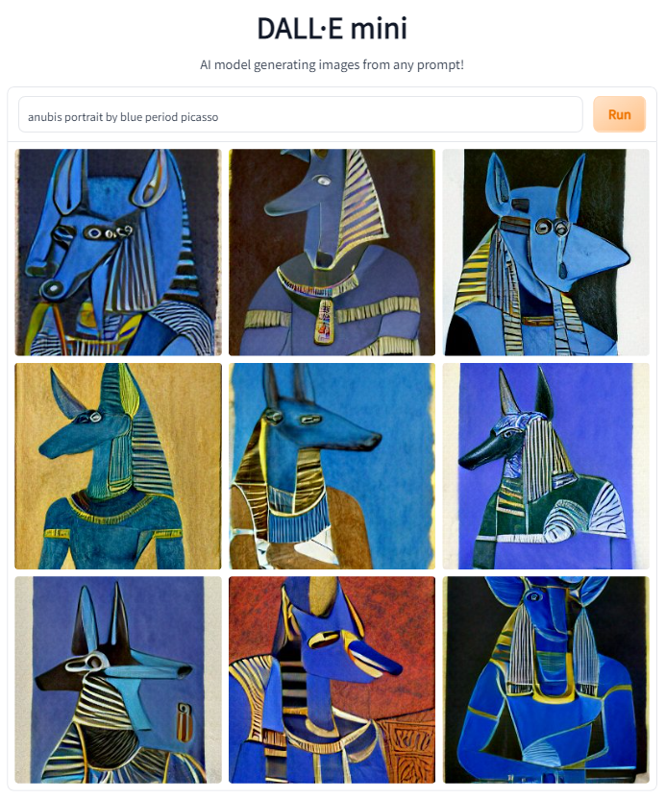
Task: Open the Anubis image with tan background
Action: pyautogui.click(x=118, y=466)
